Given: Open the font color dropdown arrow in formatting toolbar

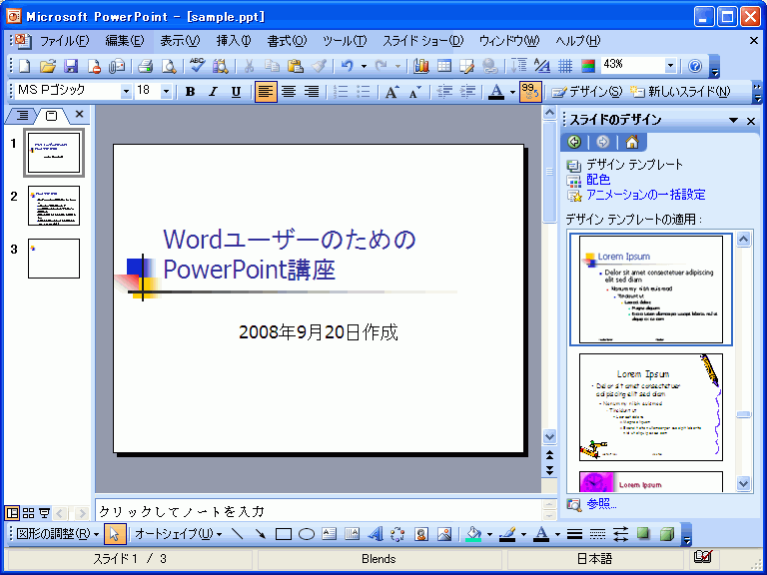Looking at the screenshot, I should (x=512, y=92).
